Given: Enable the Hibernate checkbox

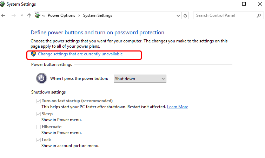Looking at the screenshot, I should (x=38, y=127).
